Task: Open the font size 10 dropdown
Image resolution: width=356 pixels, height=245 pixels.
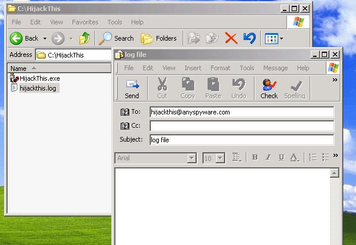Action: pyautogui.click(x=220, y=158)
